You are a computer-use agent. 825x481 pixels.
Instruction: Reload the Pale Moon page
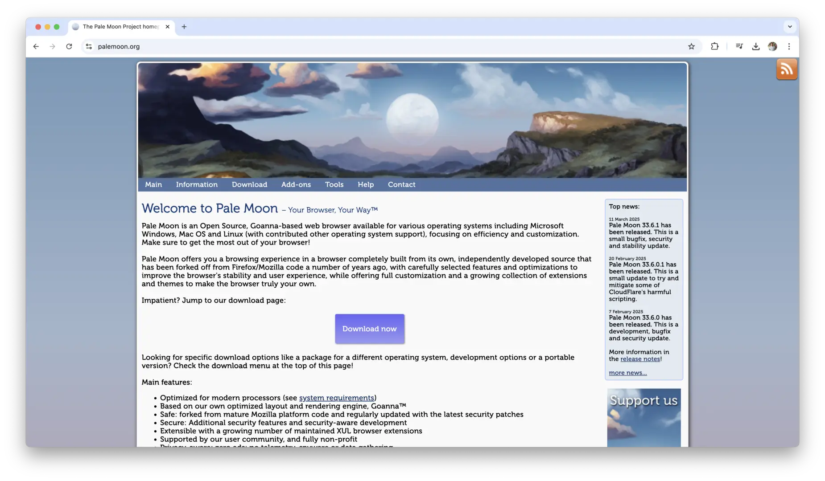click(69, 46)
